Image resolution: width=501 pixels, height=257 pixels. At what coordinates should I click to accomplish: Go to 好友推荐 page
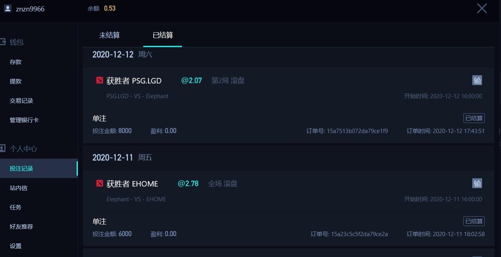tap(22, 226)
